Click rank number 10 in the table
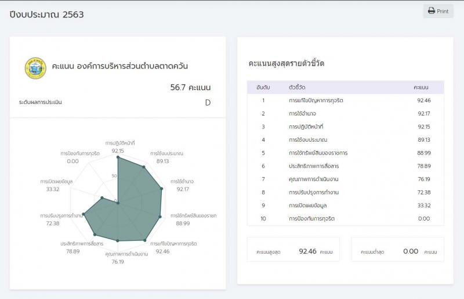464x299 pixels. [x=263, y=218]
